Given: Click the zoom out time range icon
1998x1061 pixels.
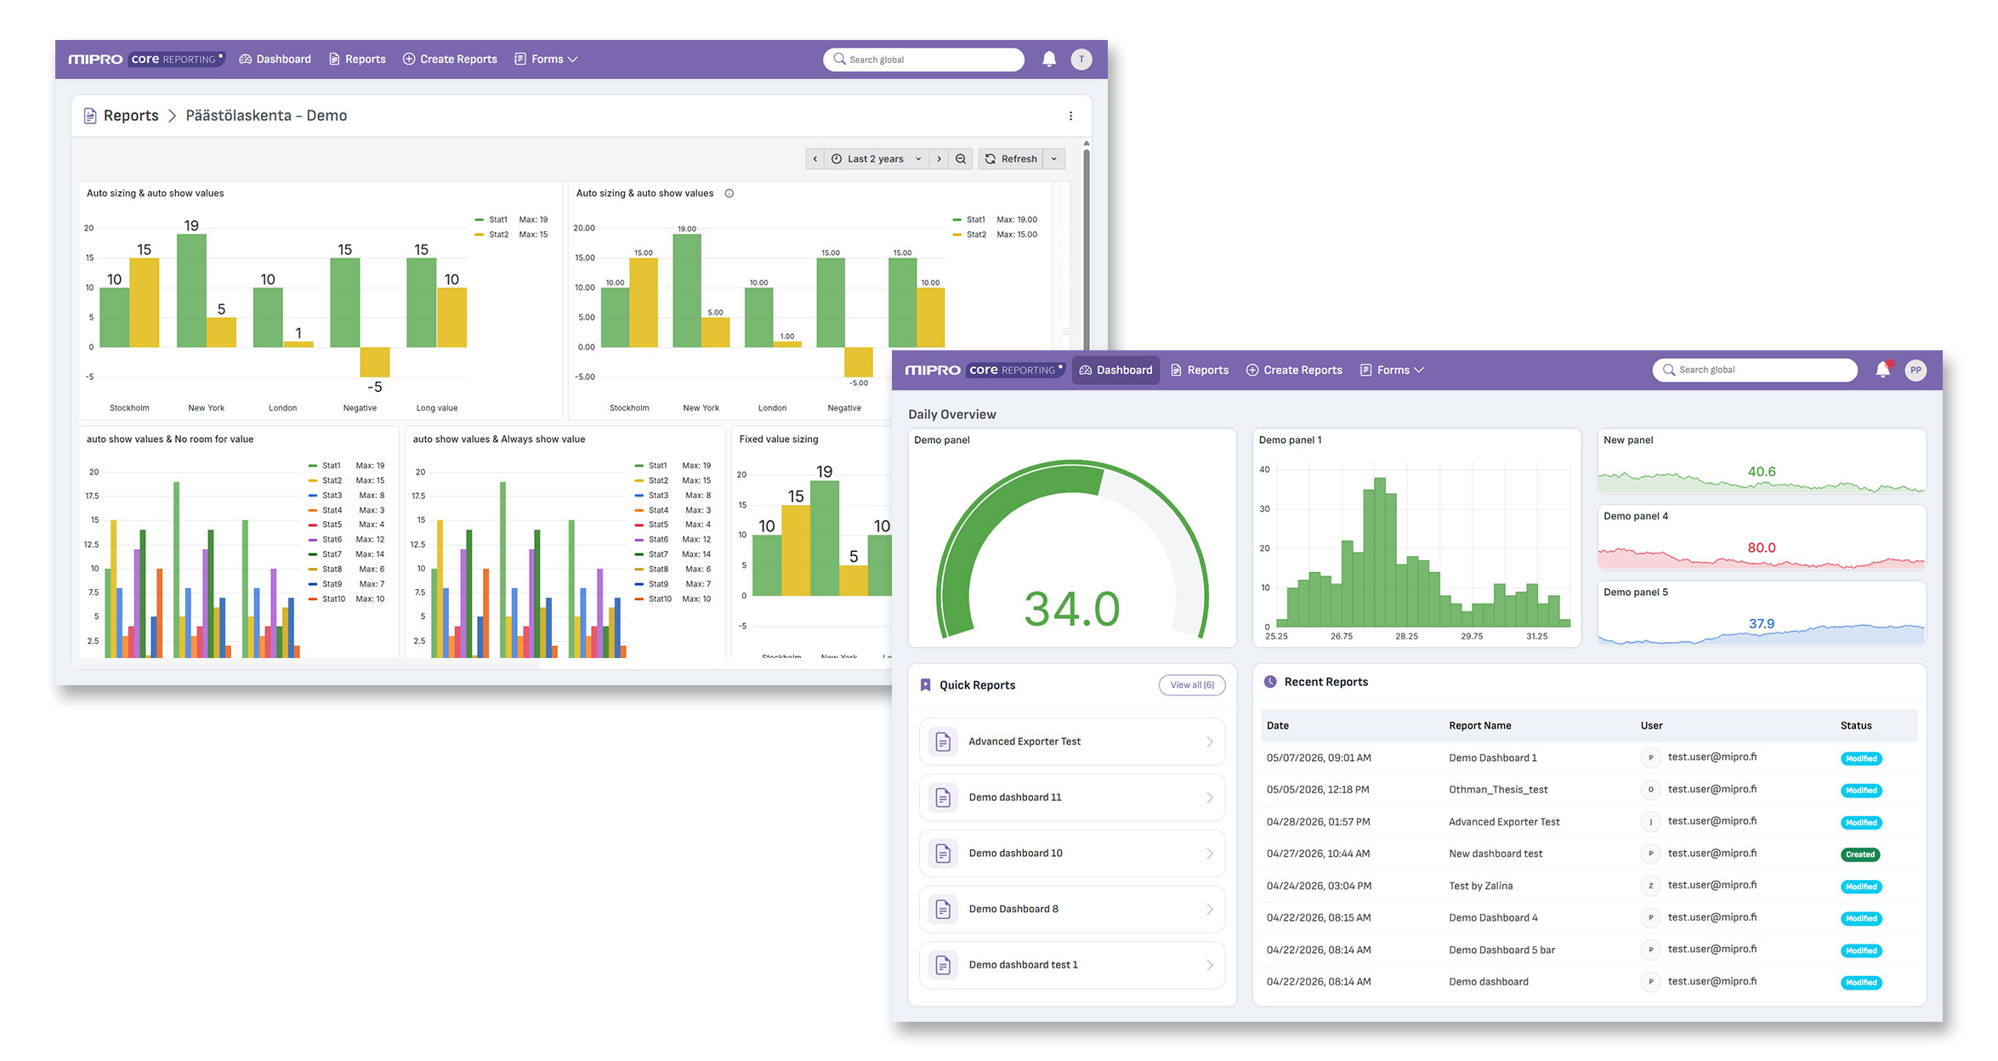Looking at the screenshot, I should point(961,159).
